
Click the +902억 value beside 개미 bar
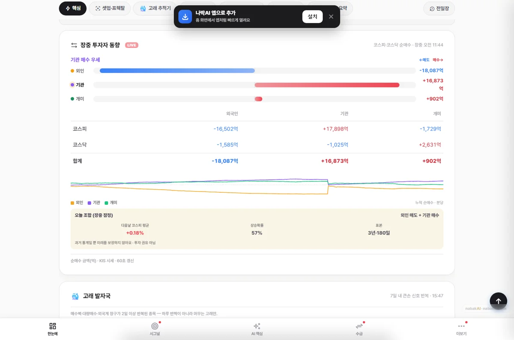click(435, 99)
